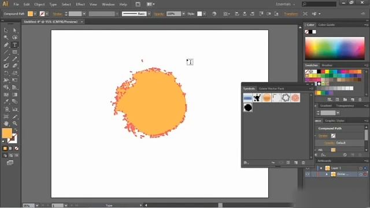The width and height of the screenshot is (370, 208).
Task: Open the Symbol Libraries menu icon
Action: pyautogui.click(x=246, y=163)
